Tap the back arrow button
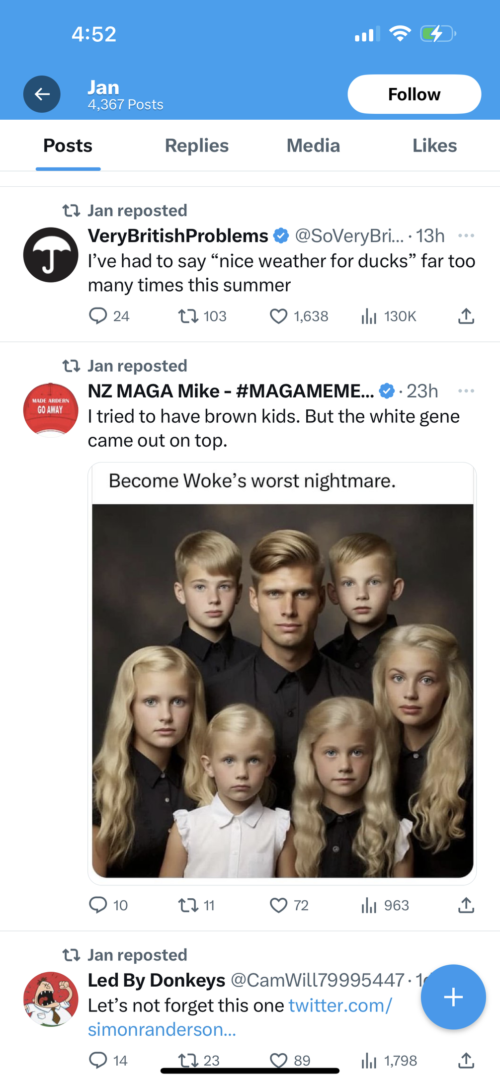 coord(42,94)
